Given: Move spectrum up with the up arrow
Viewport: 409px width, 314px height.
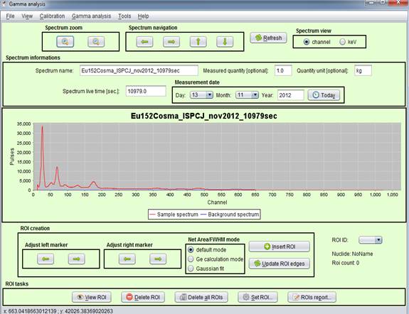Looking at the screenshot, I should click(x=198, y=42).
